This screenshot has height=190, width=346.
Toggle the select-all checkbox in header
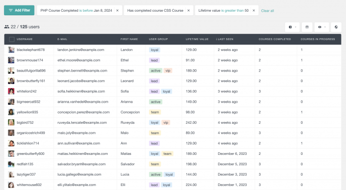point(11,40)
